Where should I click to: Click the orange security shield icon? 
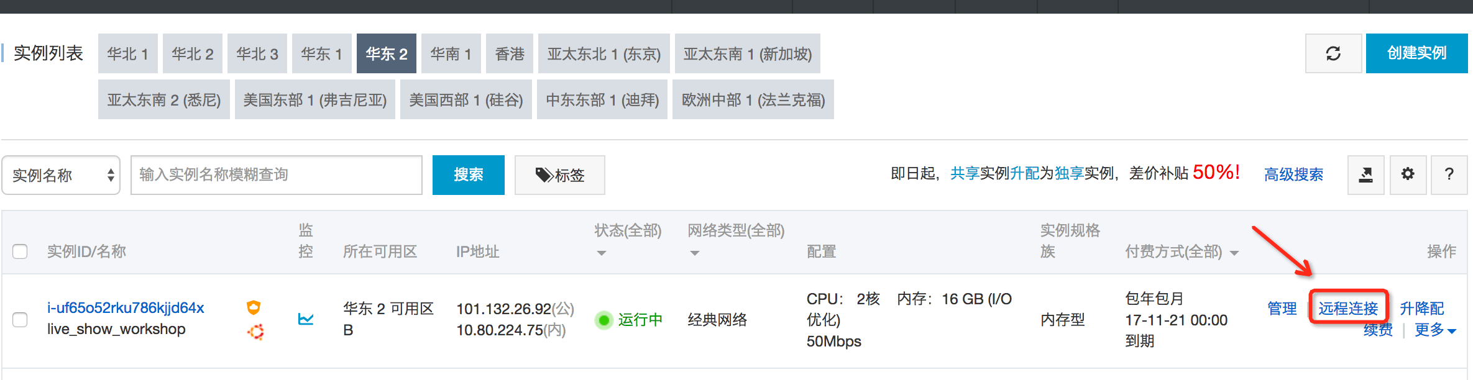(254, 307)
